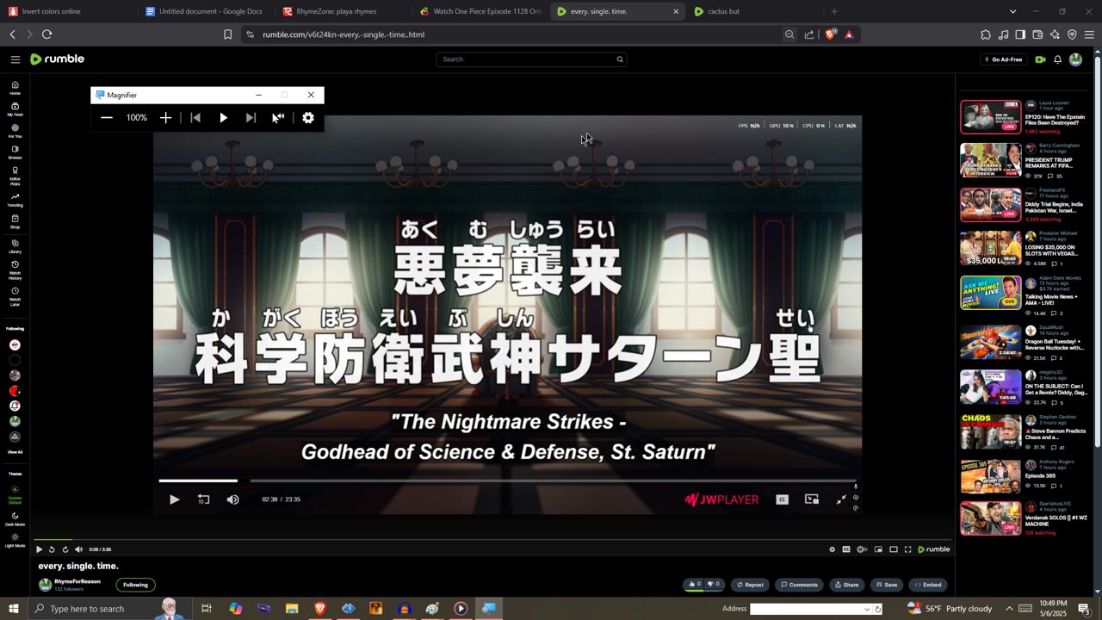
Task: Toggle Rumble player fullscreen
Action: tap(907, 549)
